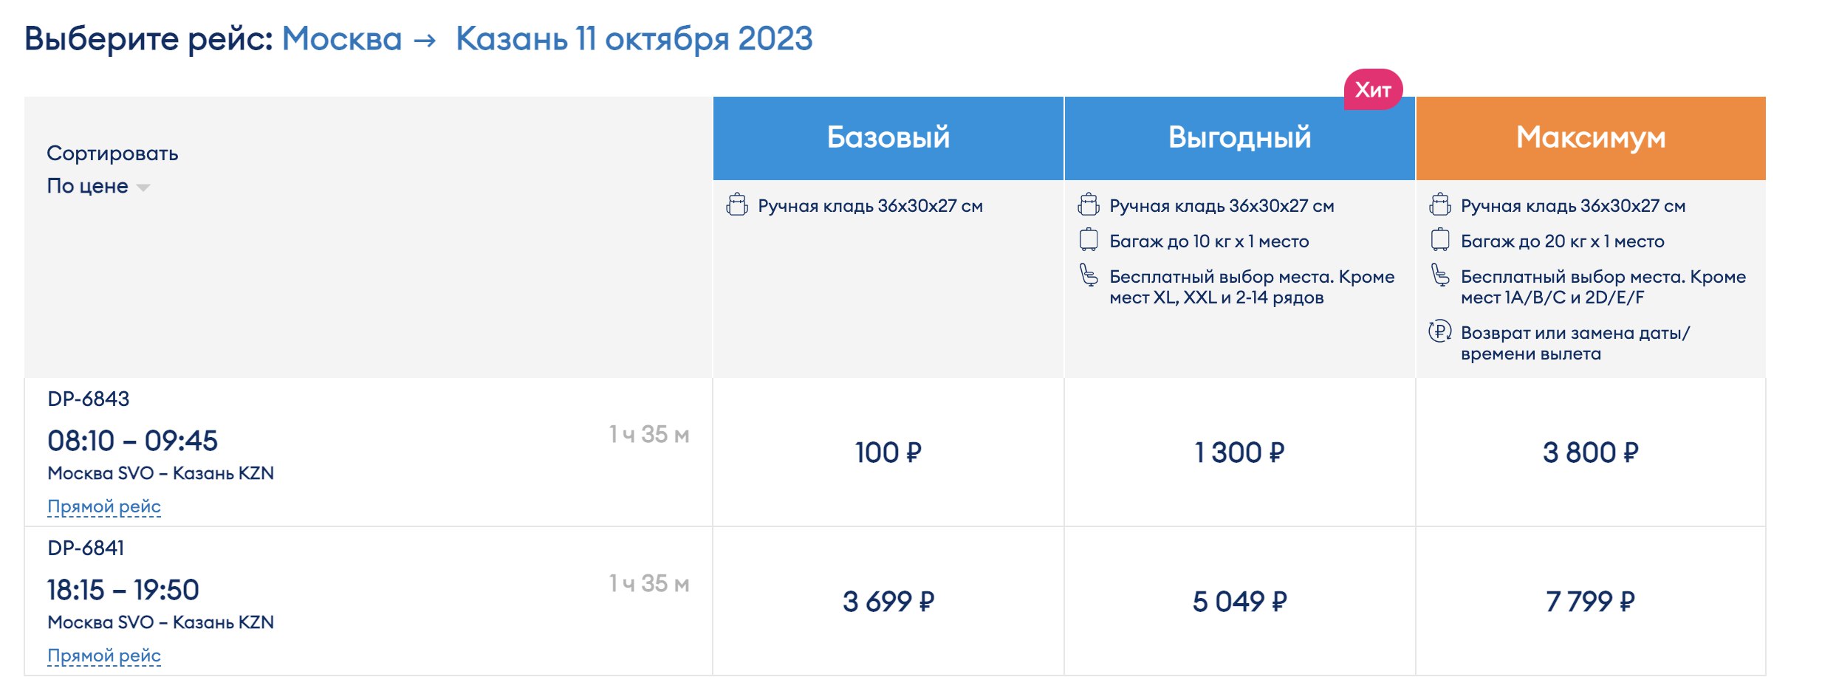Click the dropdown arrow next to По цене
Image resolution: width=1836 pixels, height=691 pixels.
[143, 188]
